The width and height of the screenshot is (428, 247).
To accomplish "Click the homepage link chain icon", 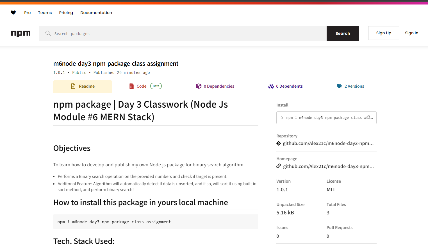I will click(279, 166).
